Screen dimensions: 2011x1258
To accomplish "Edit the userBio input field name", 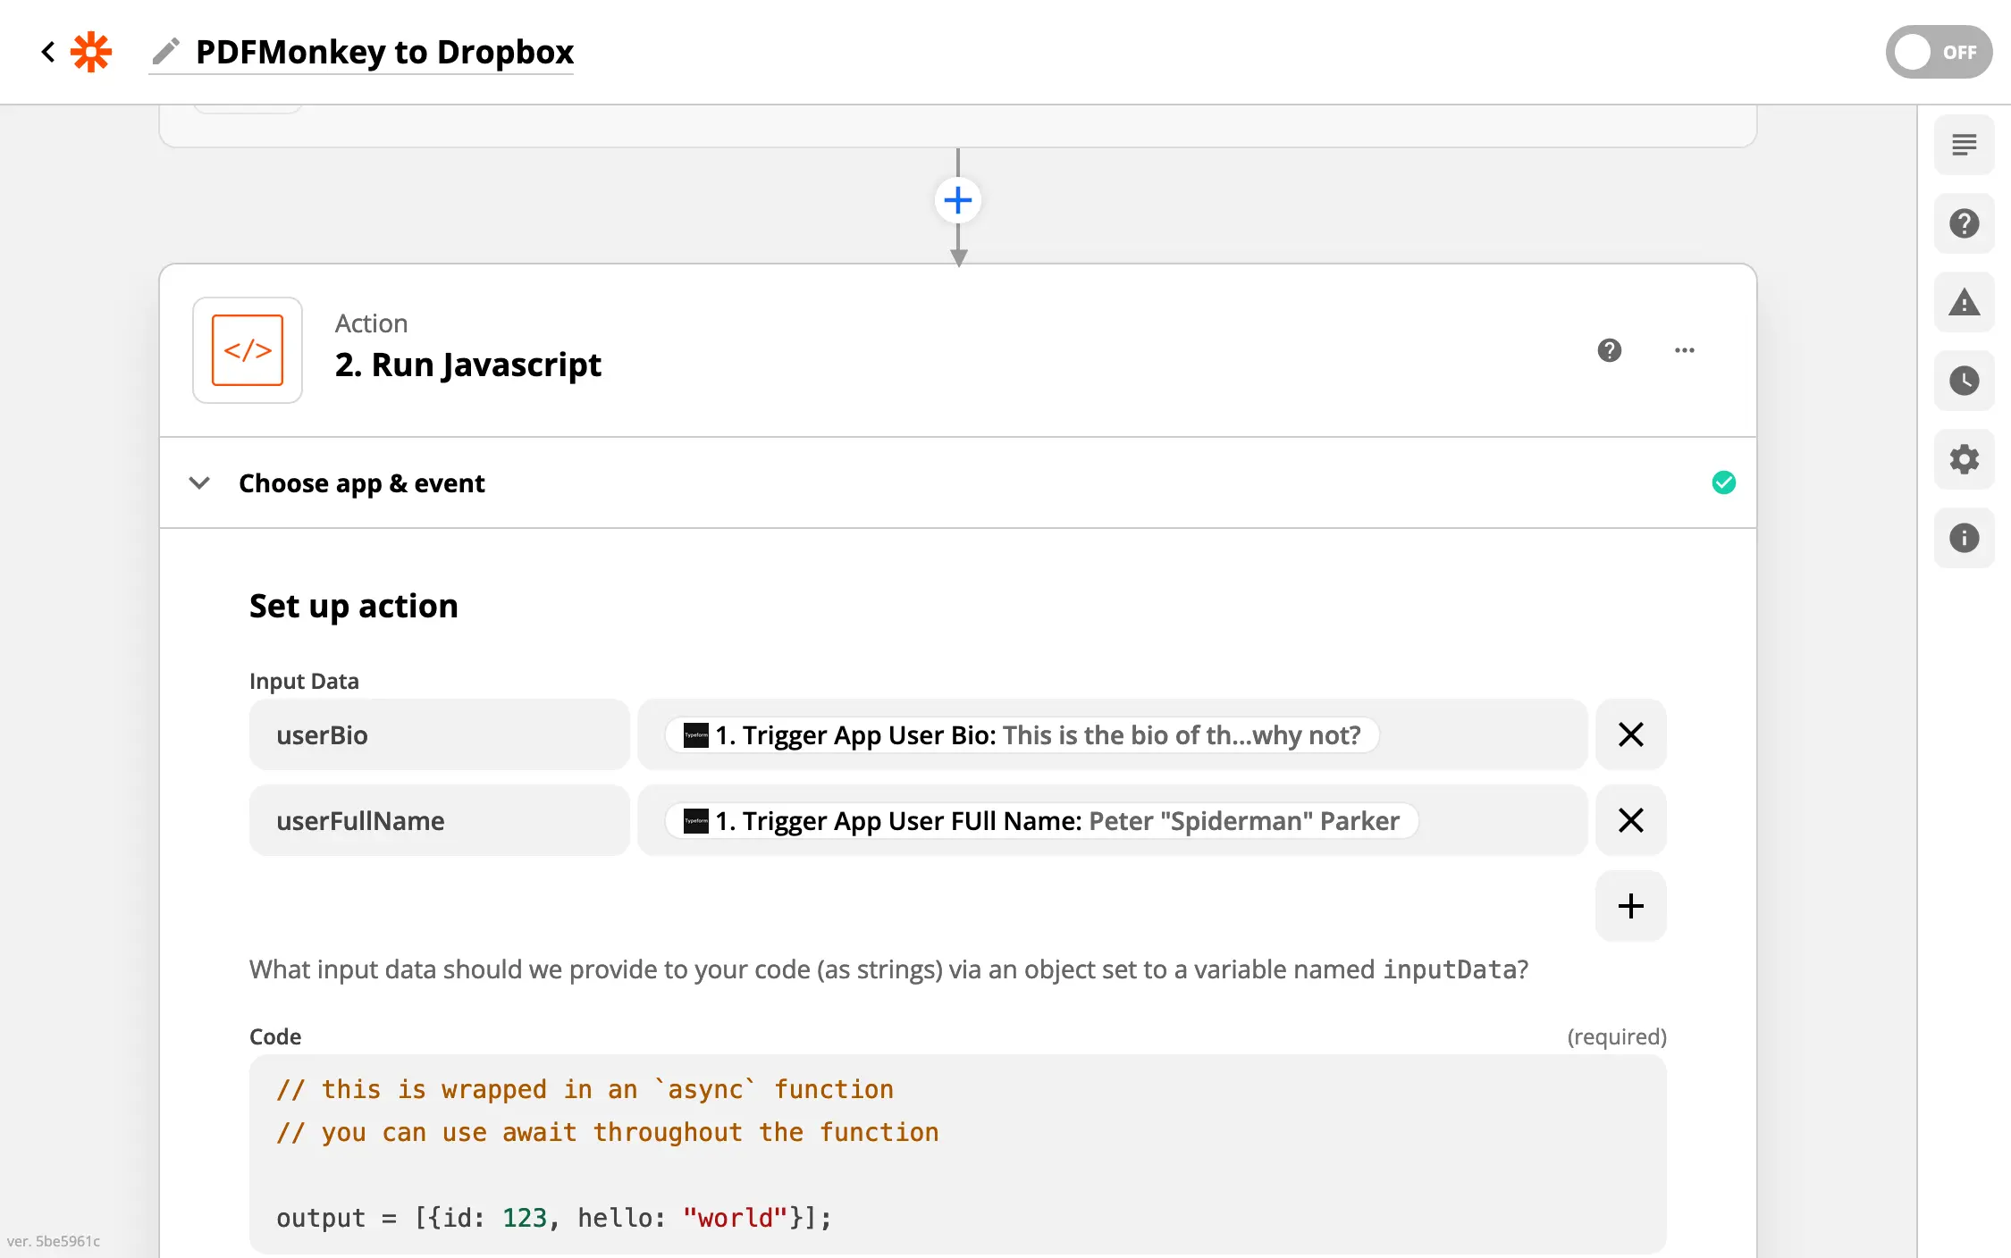I will (x=438, y=734).
